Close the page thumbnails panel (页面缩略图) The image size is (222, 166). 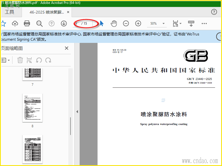point(67,48)
